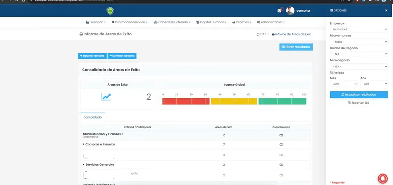Click the trend chart icon under Áreas de Éxito
This screenshot has height=185, width=393.
coord(106,97)
